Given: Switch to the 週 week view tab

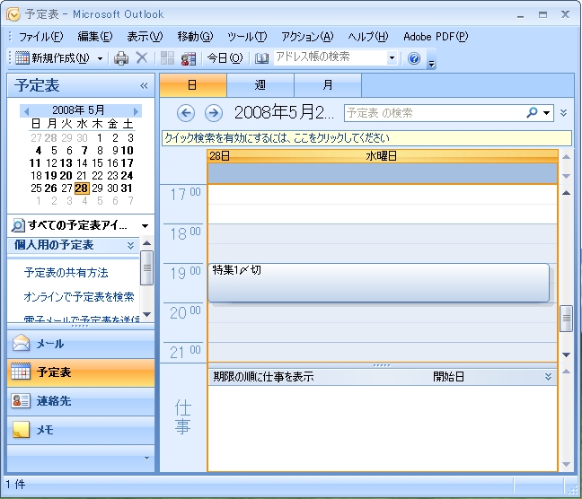Looking at the screenshot, I should click(260, 85).
